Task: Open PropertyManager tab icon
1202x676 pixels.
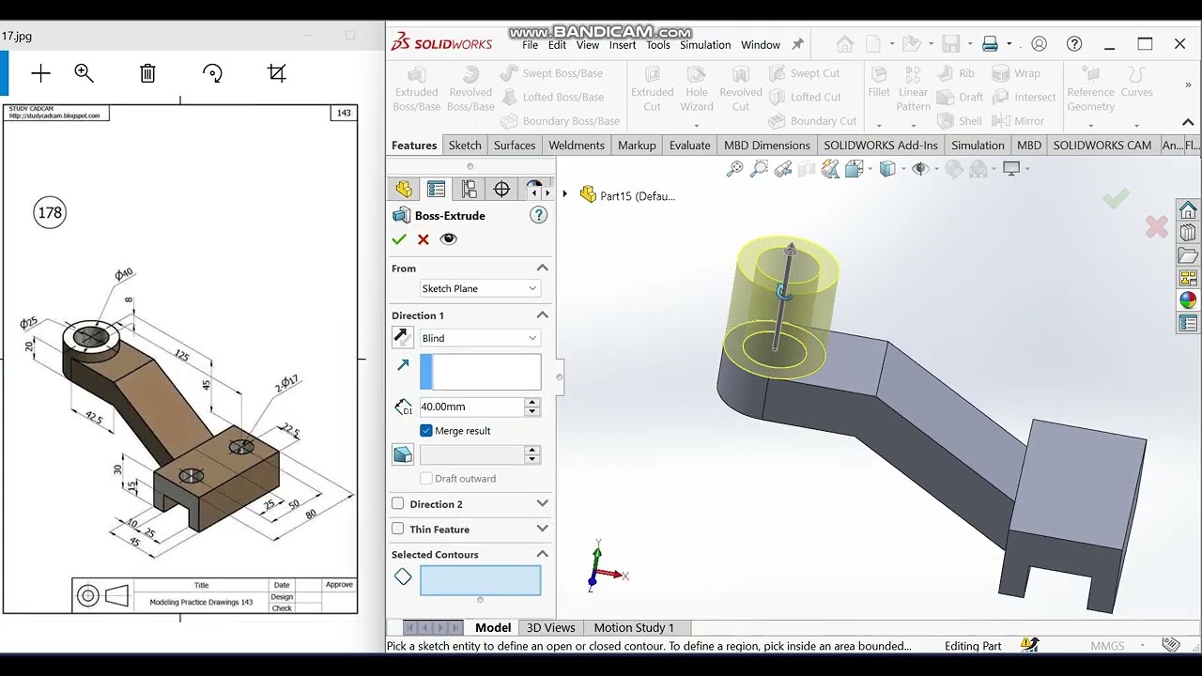Action: [x=436, y=189]
